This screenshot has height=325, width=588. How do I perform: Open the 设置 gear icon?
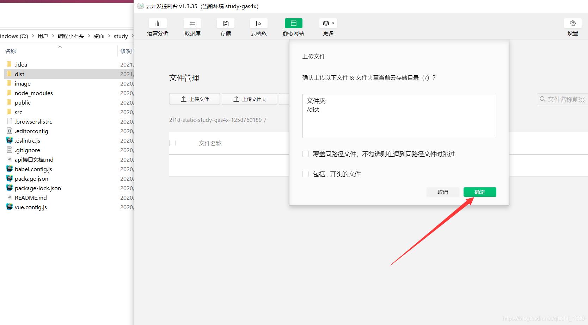[573, 23]
